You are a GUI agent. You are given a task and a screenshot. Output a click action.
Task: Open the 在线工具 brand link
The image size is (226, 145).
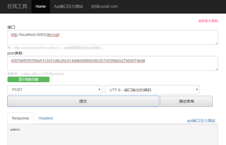(17, 6)
